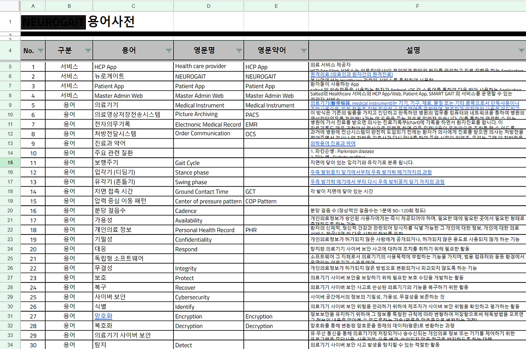
Task: Click the Integrity cell
Action: pos(209,268)
